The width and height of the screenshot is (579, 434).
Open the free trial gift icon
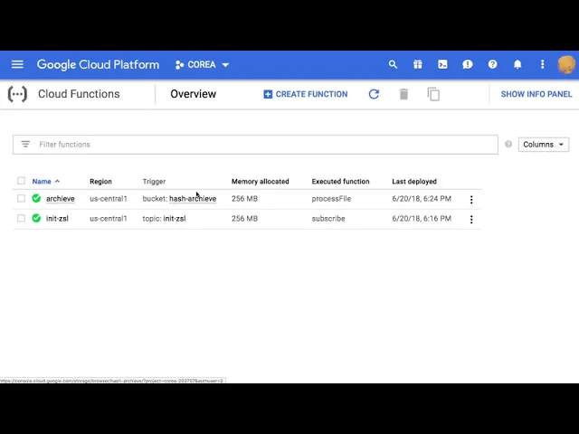coord(418,64)
